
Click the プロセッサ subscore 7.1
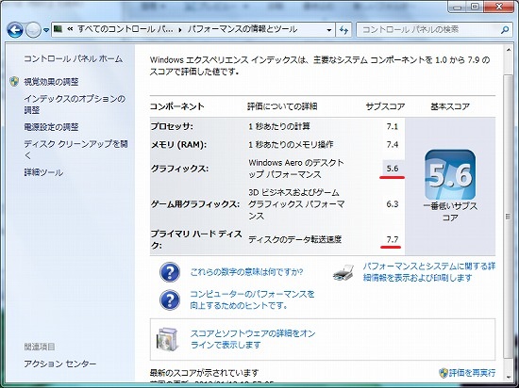pyautogui.click(x=393, y=126)
